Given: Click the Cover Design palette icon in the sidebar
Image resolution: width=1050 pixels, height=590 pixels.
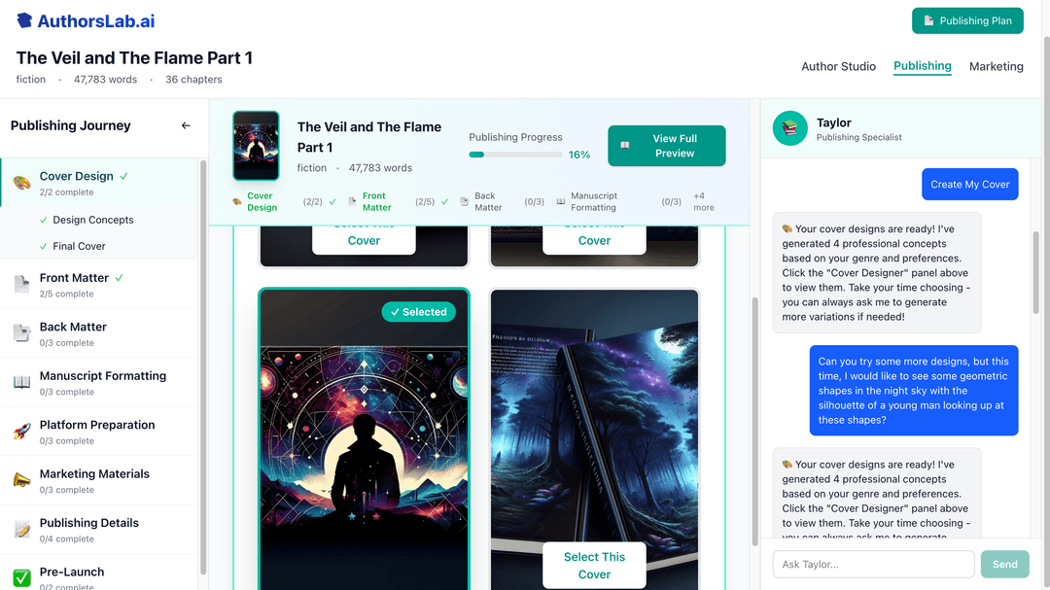Looking at the screenshot, I should click(22, 183).
